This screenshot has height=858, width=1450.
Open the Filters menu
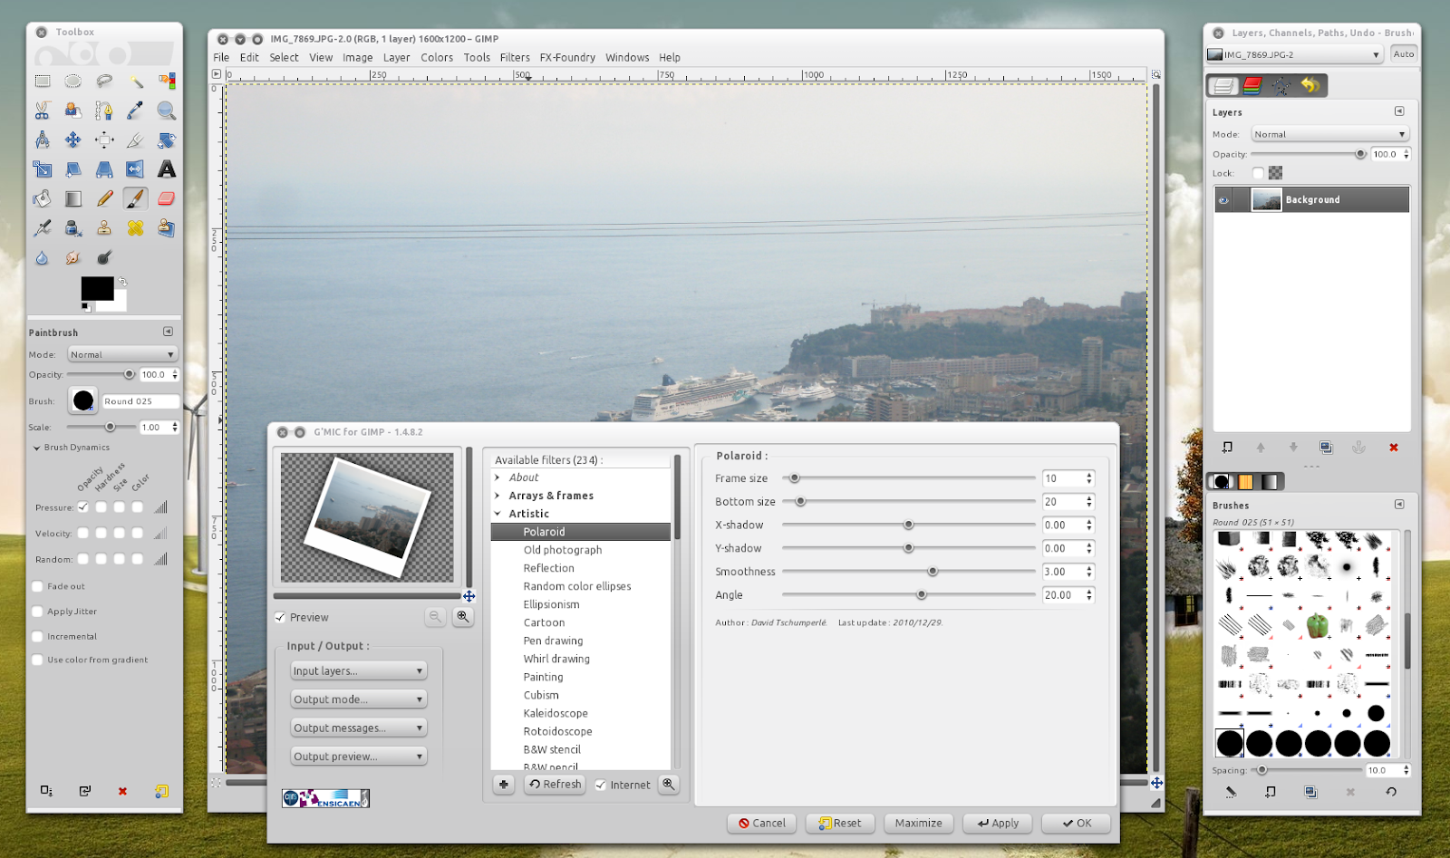click(515, 57)
